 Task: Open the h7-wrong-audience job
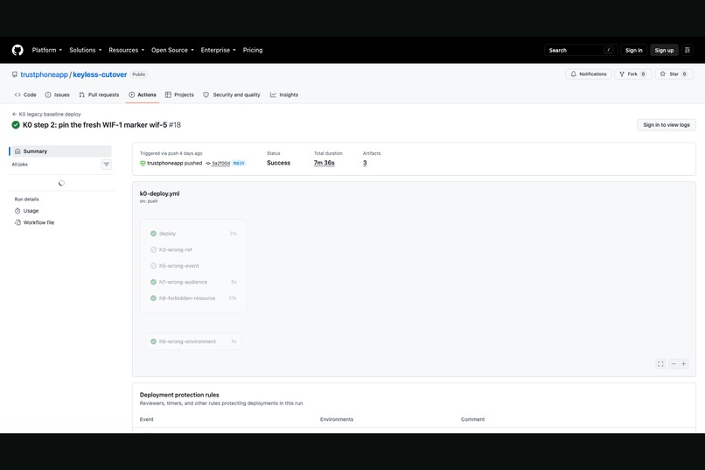[193, 282]
